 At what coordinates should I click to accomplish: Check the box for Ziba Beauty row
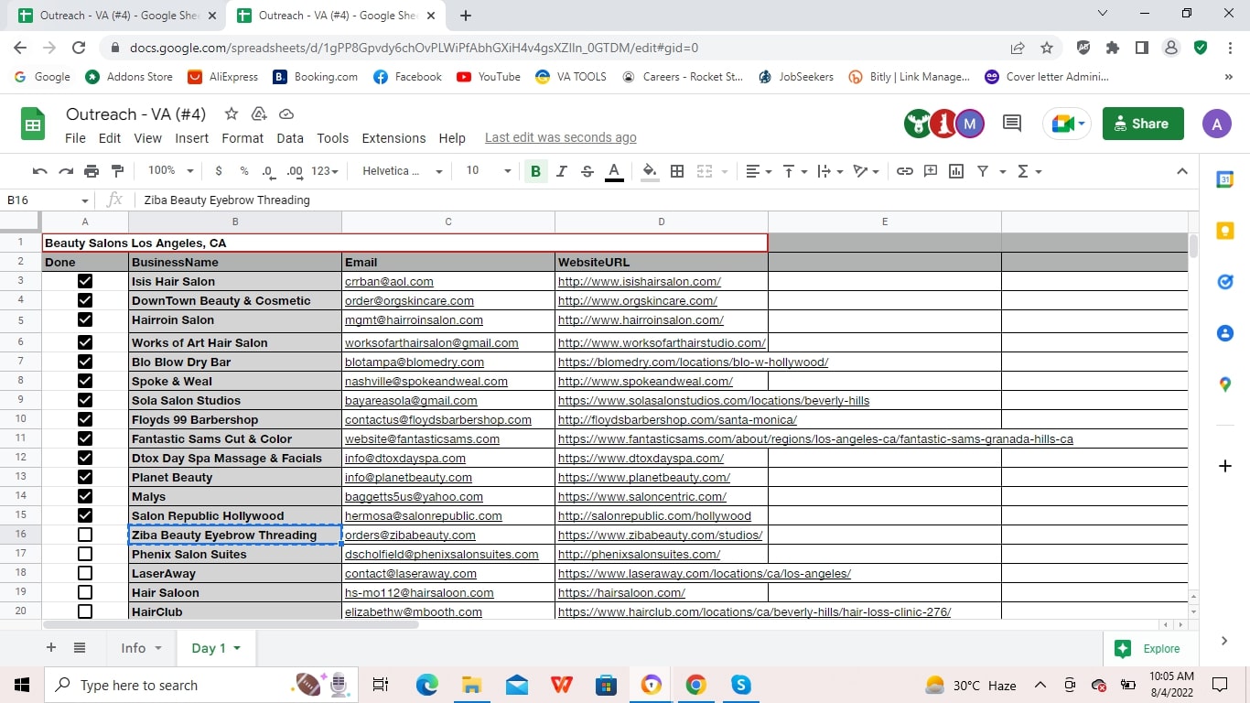tap(85, 535)
